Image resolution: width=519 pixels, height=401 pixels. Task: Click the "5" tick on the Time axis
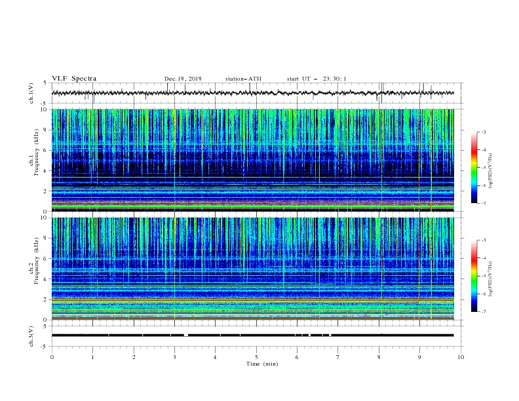[x=256, y=357]
